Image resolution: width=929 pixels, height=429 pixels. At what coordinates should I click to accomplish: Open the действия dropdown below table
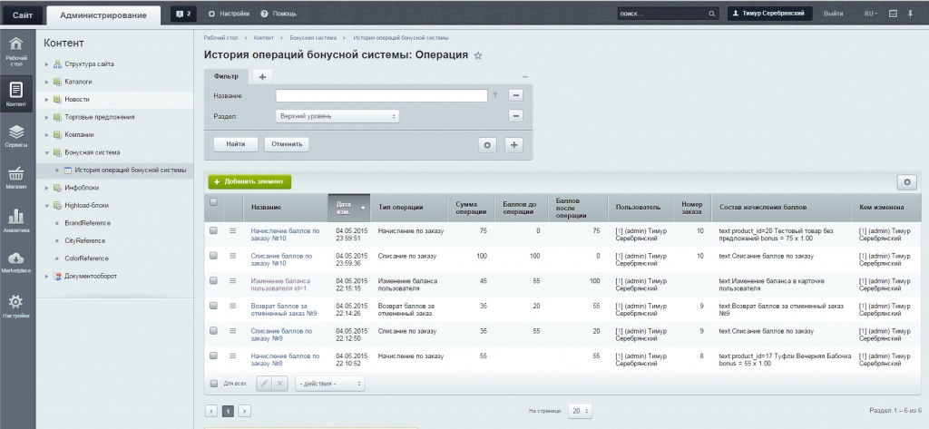[x=329, y=384]
